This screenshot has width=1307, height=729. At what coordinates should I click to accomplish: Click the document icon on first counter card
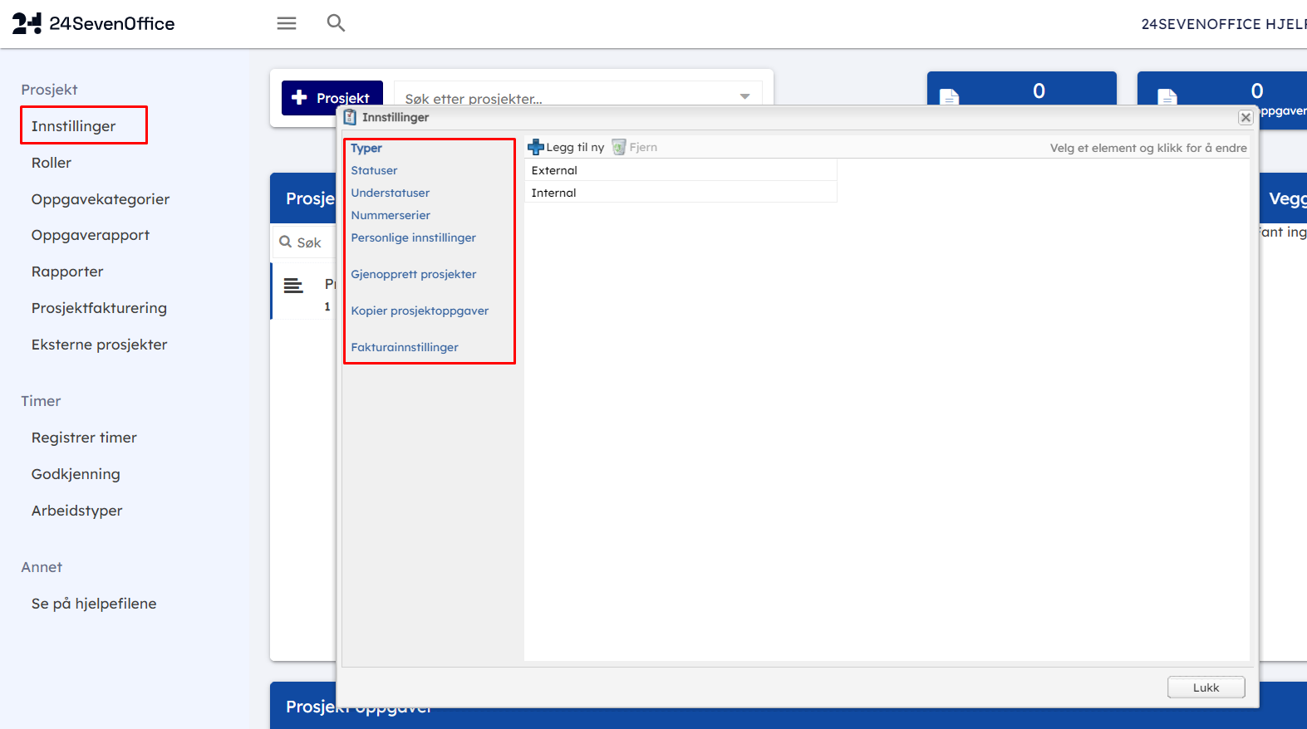tap(949, 96)
